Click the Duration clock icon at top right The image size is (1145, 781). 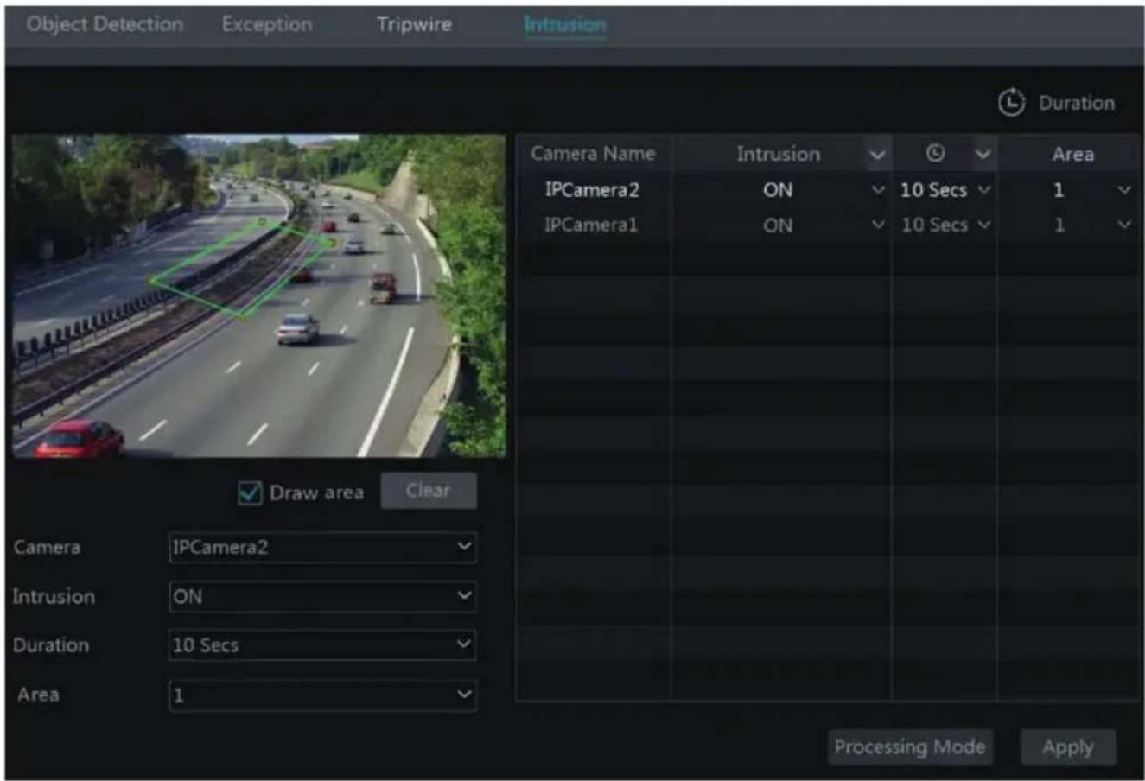coord(1011,103)
